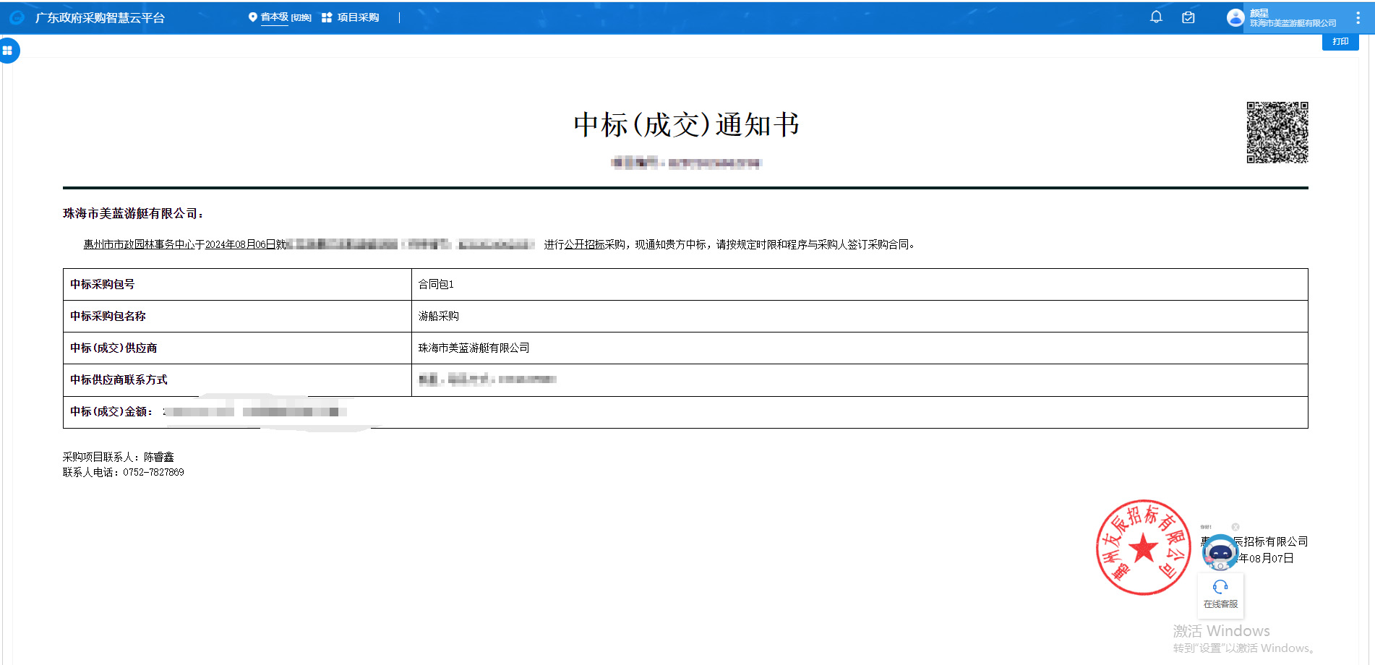Image resolution: width=1375 pixels, height=665 pixels.
Task: Click underlined 惠州市市政园林事务中心 text
Action: click(139, 244)
